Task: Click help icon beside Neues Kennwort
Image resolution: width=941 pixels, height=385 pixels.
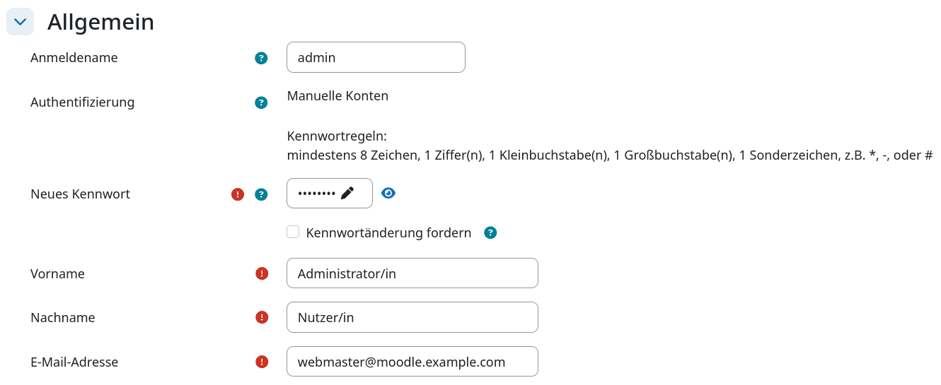Action: pyautogui.click(x=261, y=194)
